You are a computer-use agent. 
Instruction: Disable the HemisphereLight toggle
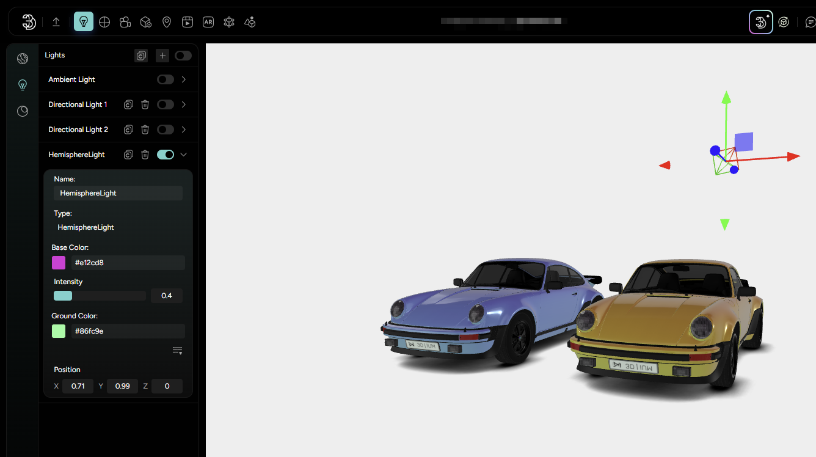point(165,155)
